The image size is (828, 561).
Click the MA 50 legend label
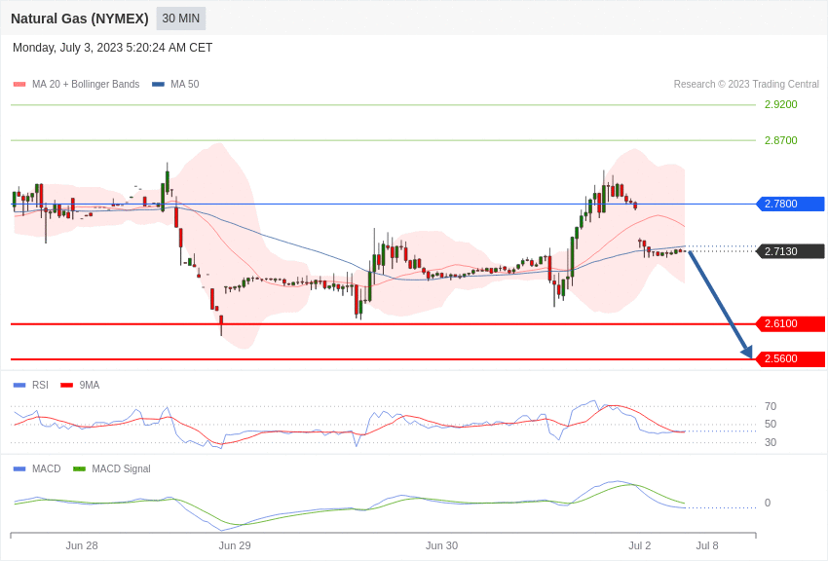tap(185, 85)
